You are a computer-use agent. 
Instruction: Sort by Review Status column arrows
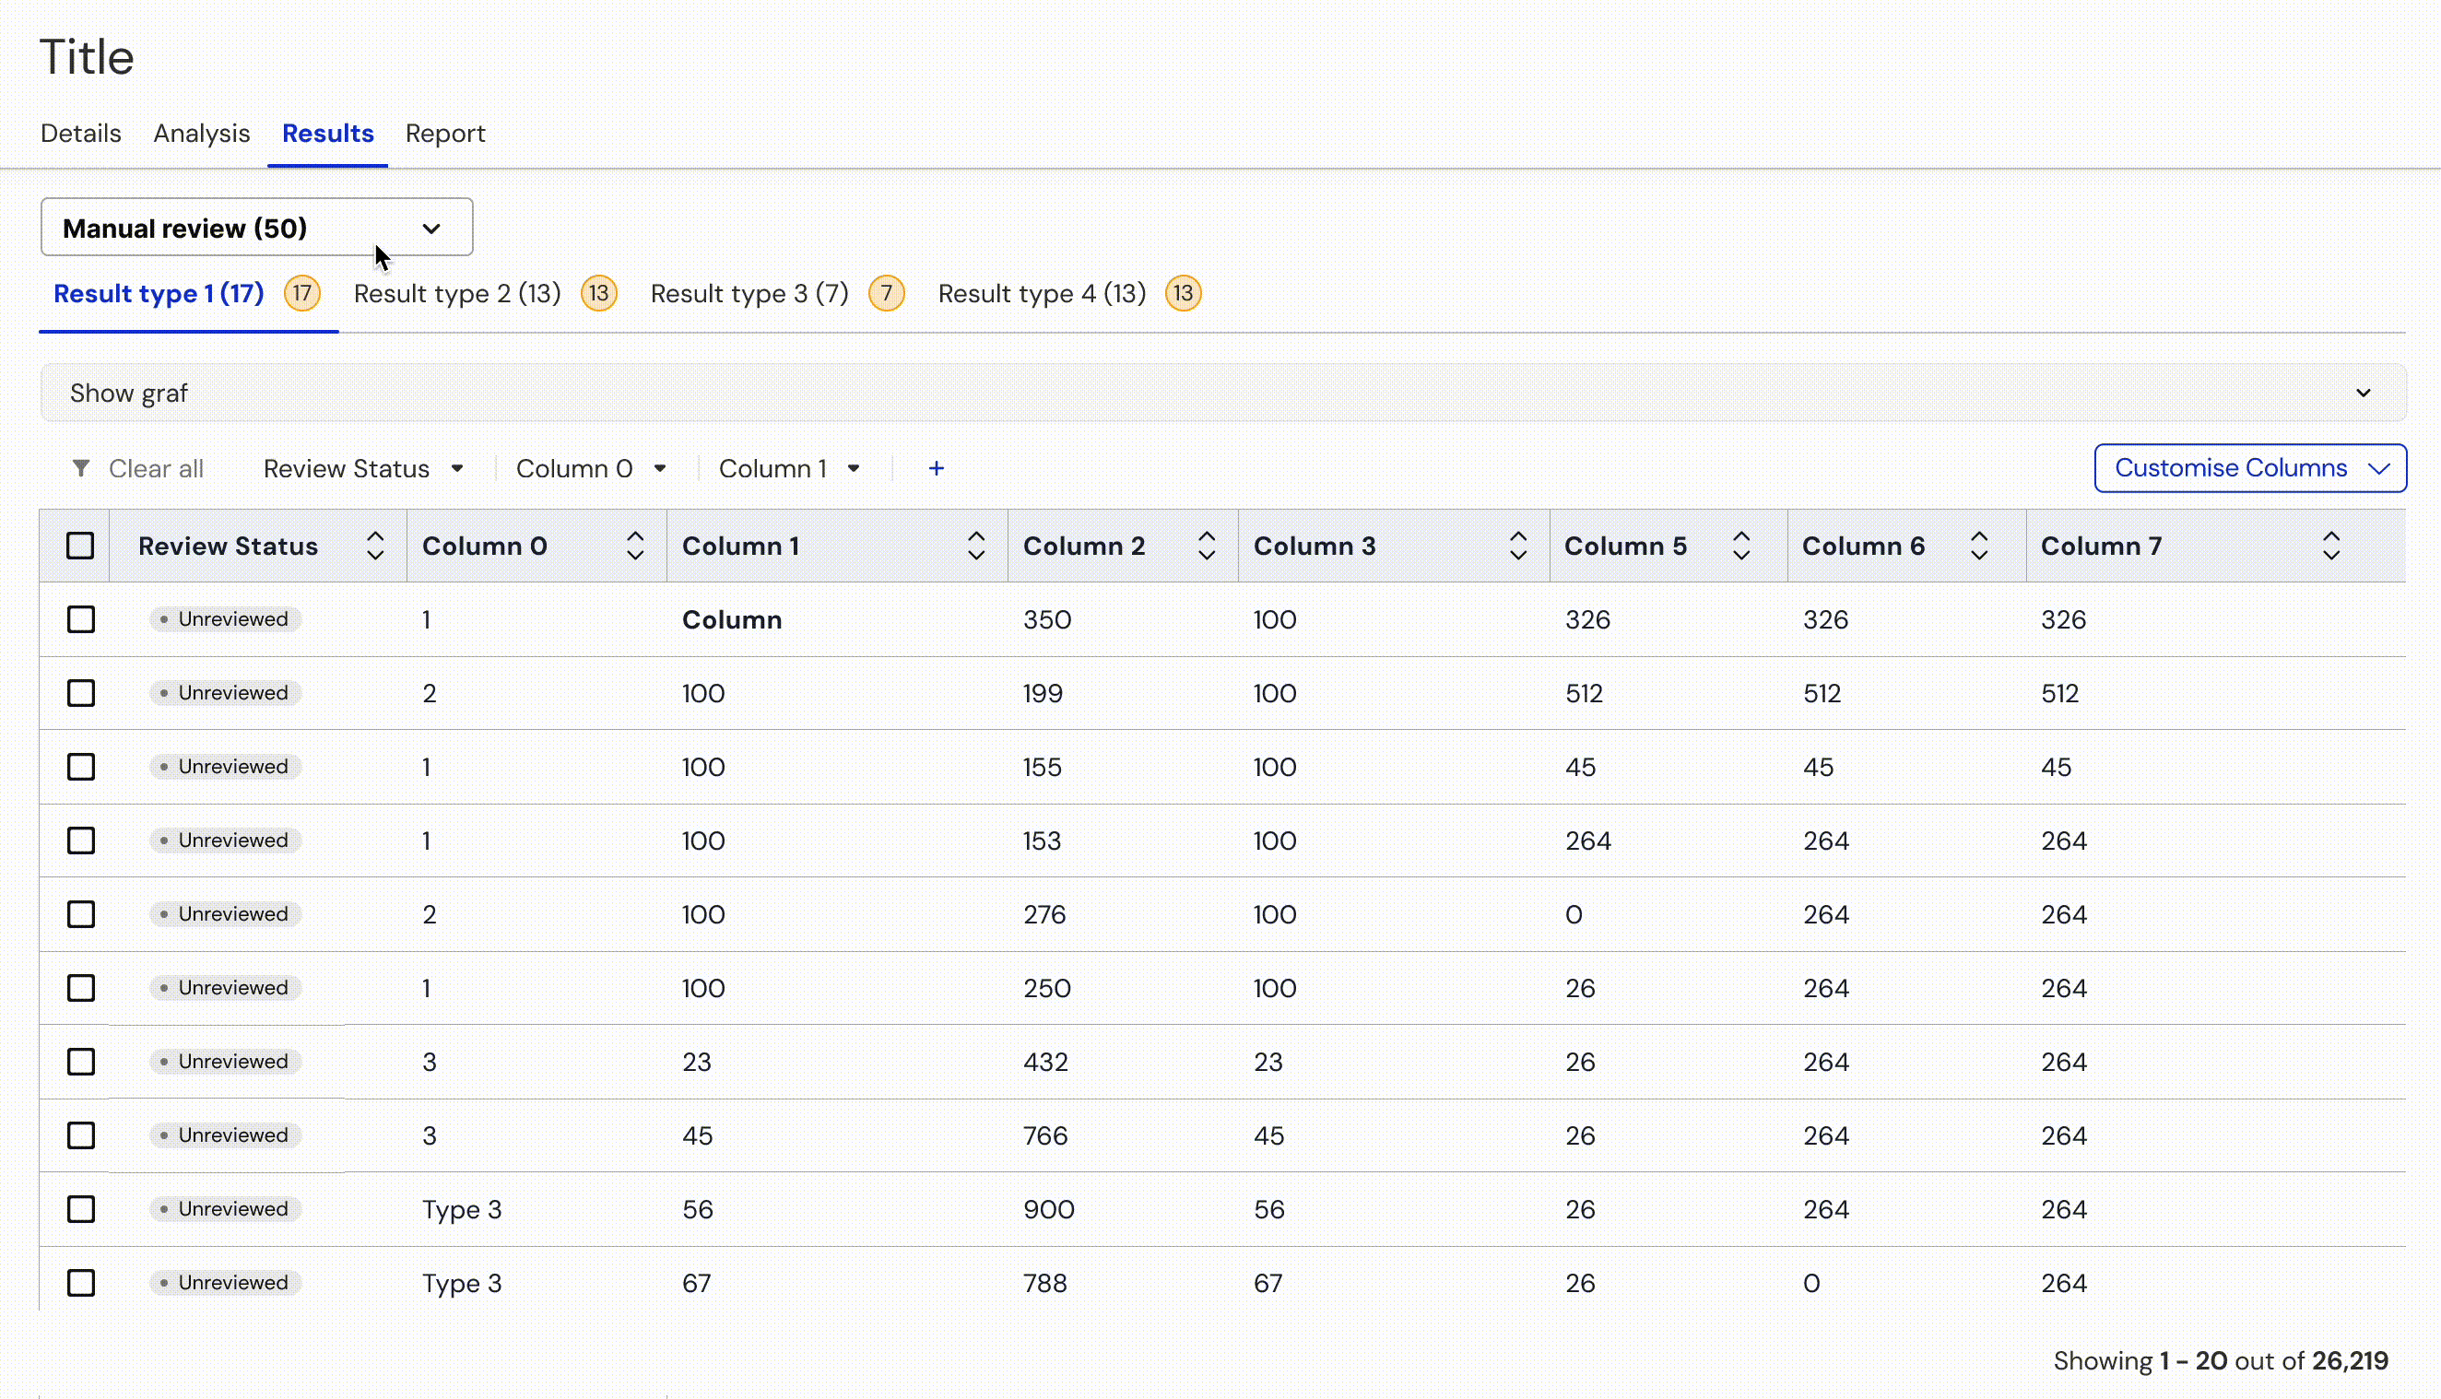[375, 546]
